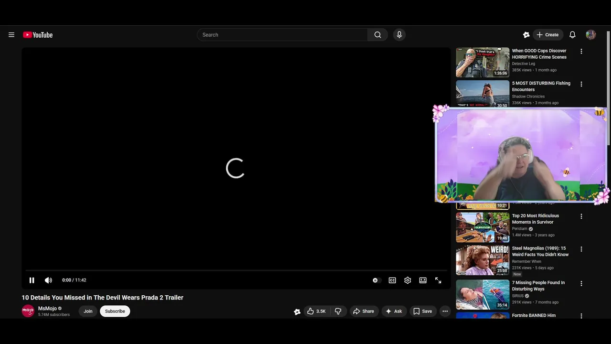Subscribe to MsMojo channel

115,311
